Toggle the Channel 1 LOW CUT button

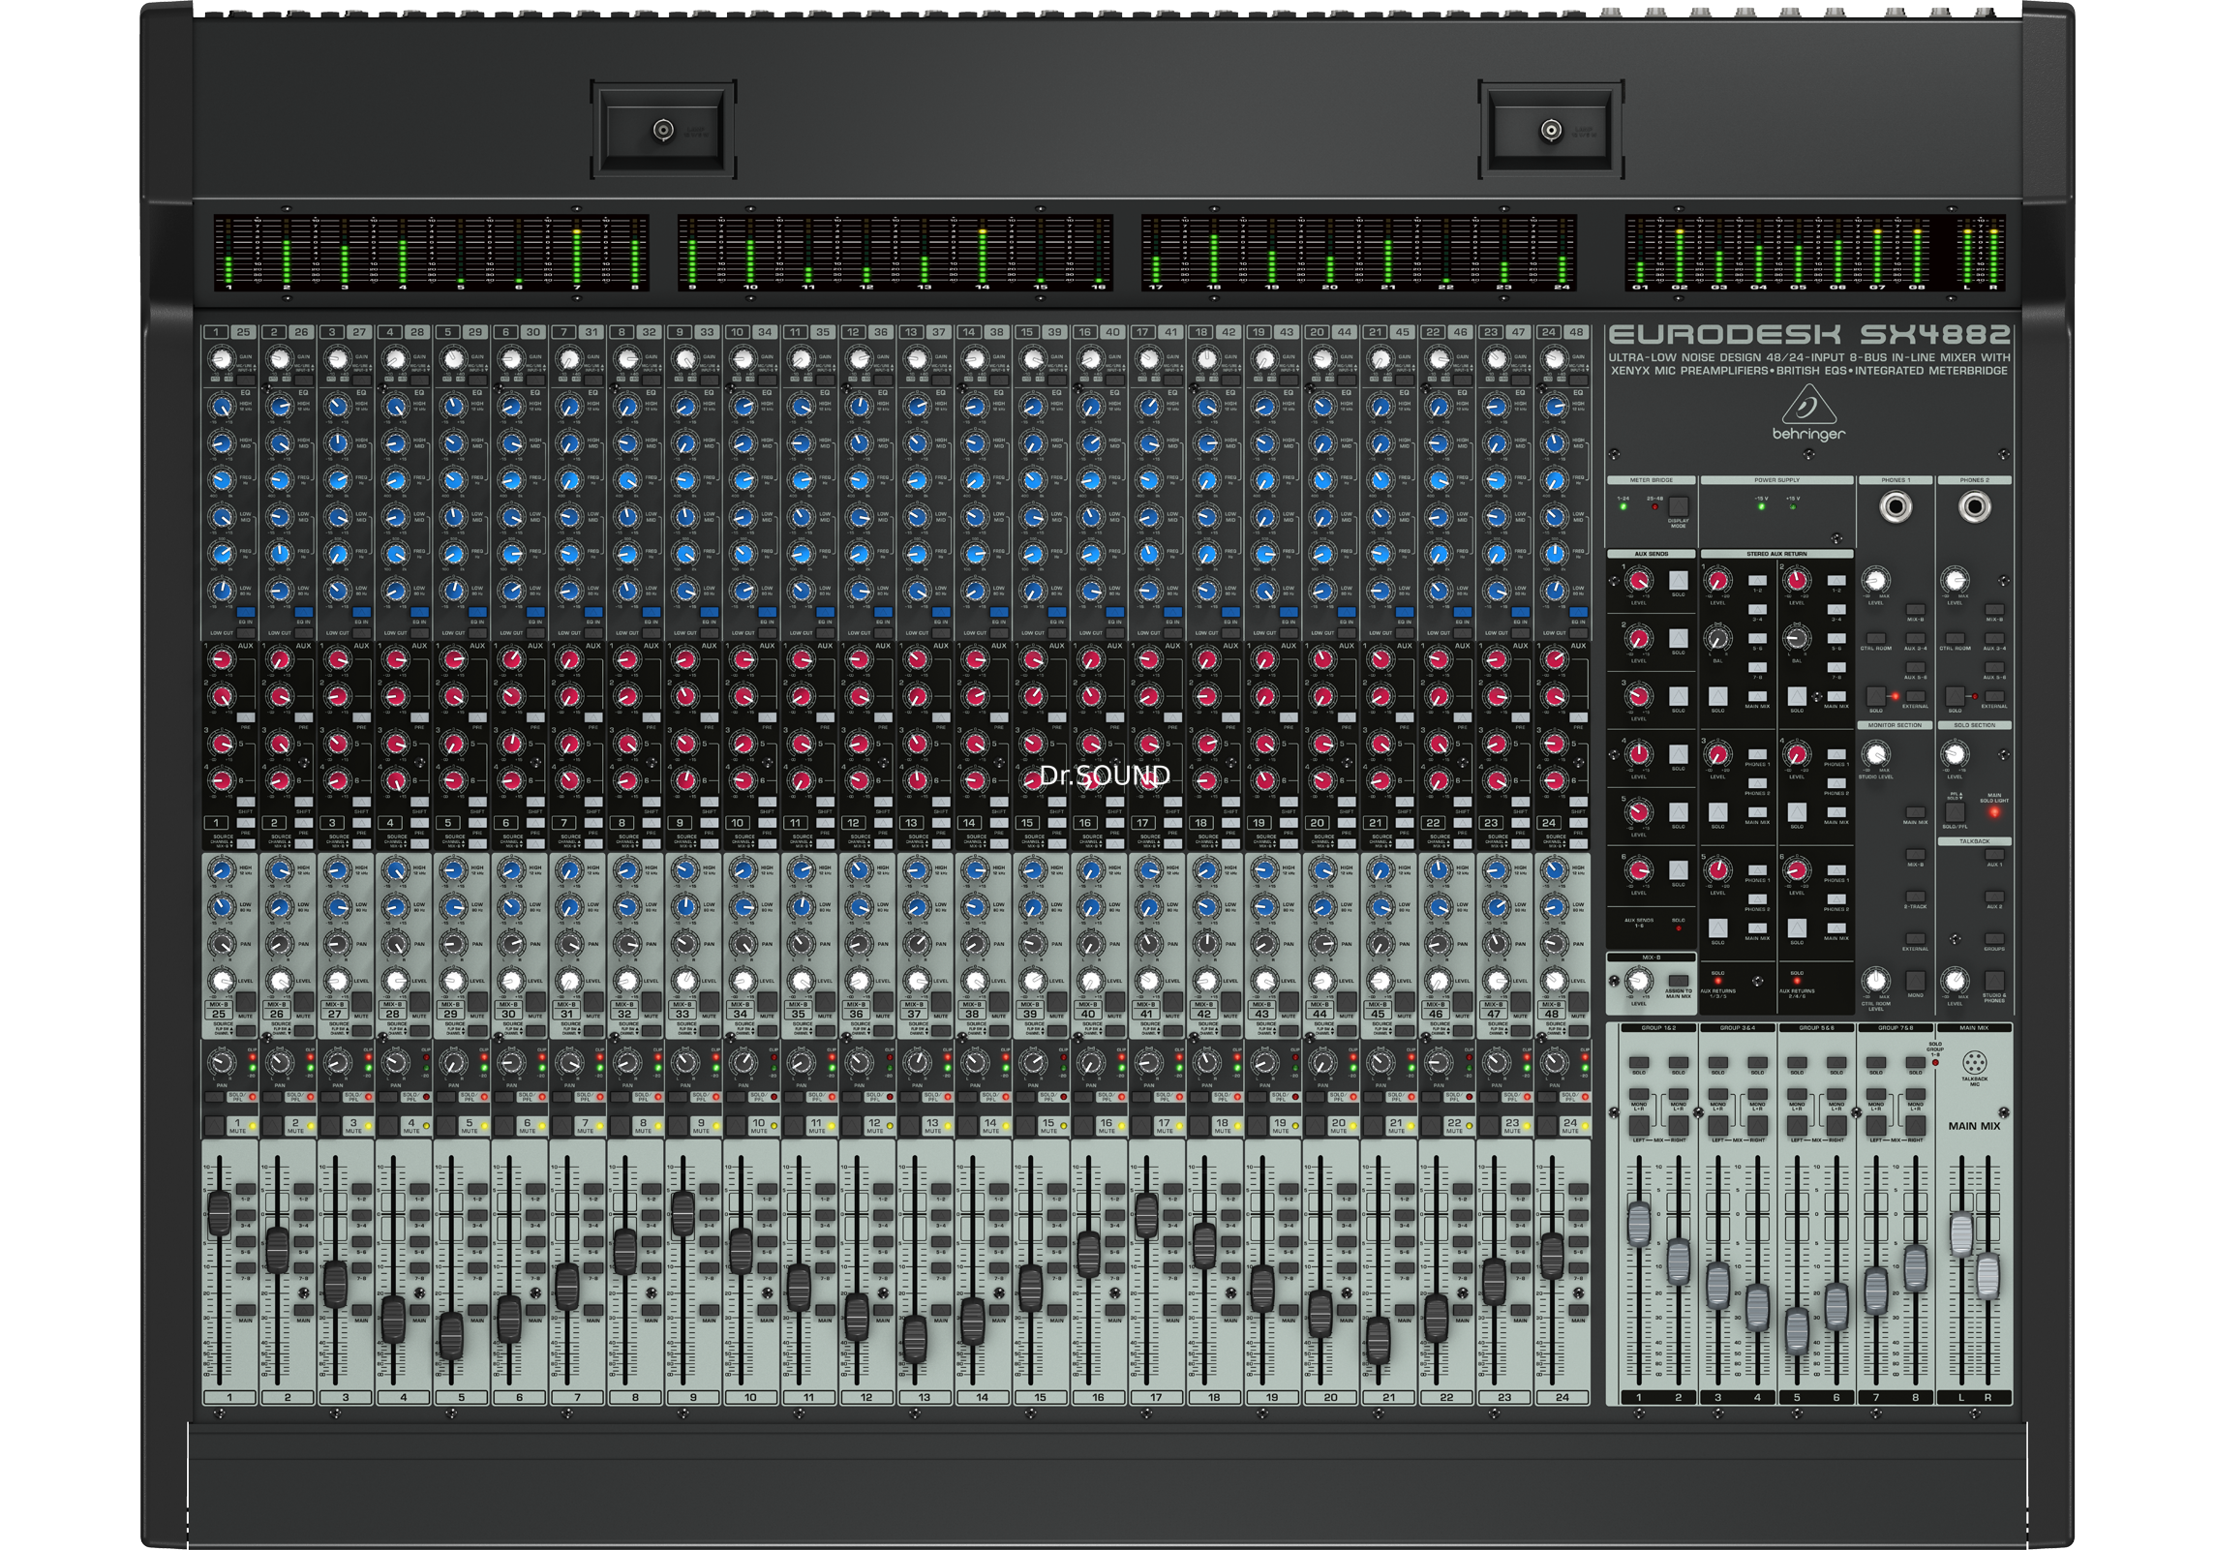[x=246, y=633]
